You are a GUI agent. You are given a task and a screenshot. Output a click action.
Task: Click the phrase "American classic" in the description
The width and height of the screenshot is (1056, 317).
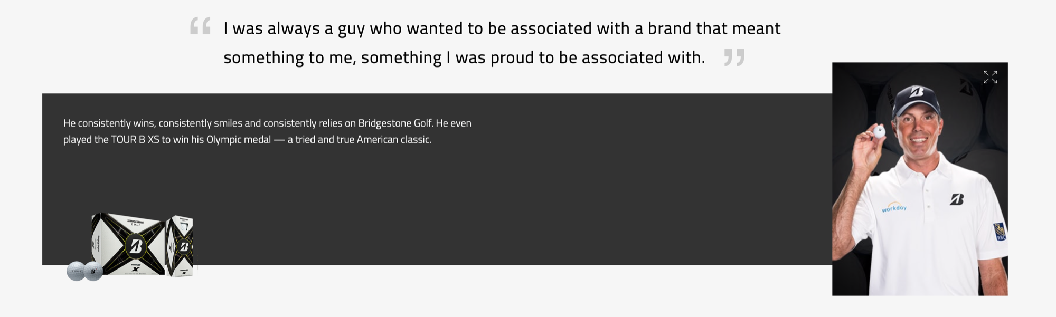394,140
